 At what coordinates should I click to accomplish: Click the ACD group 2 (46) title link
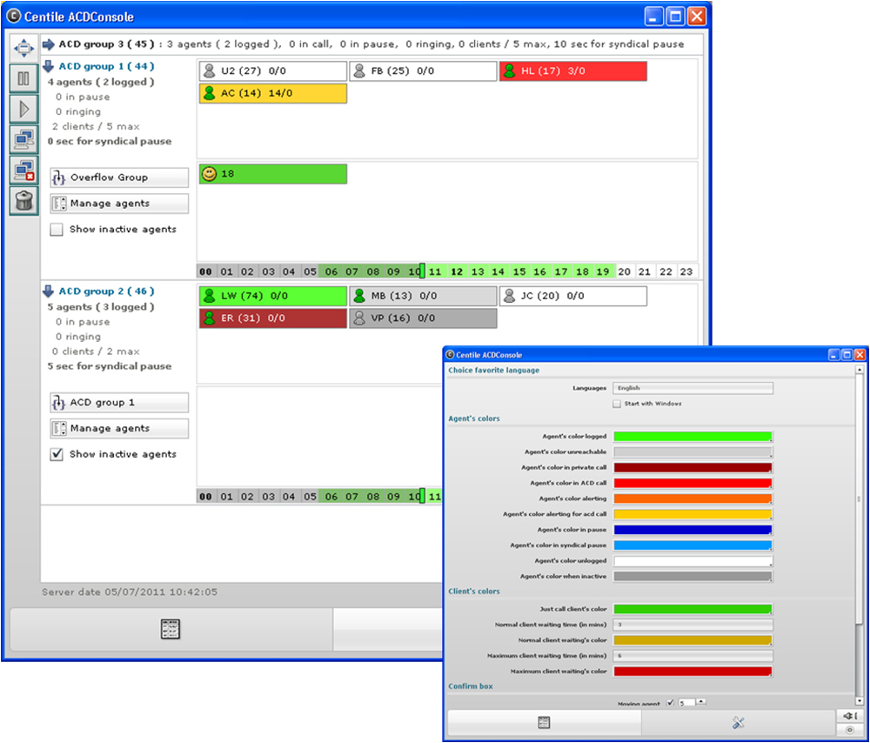pos(106,291)
